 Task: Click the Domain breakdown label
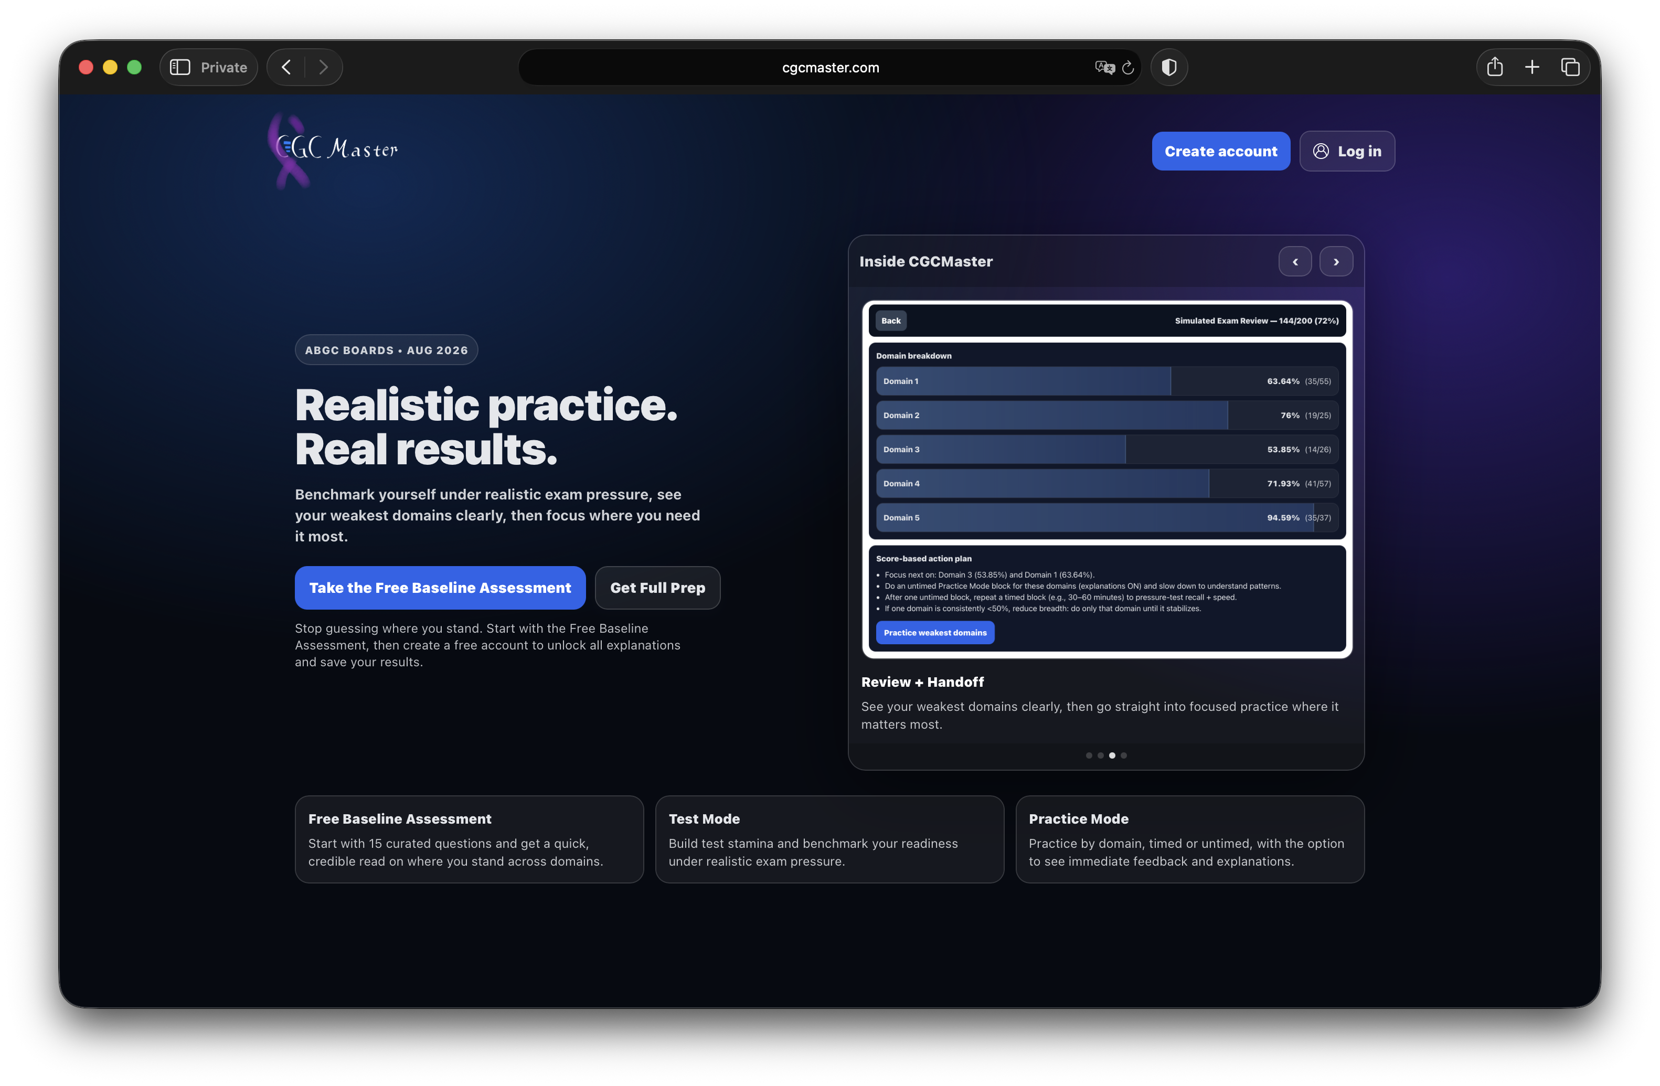[914, 356]
